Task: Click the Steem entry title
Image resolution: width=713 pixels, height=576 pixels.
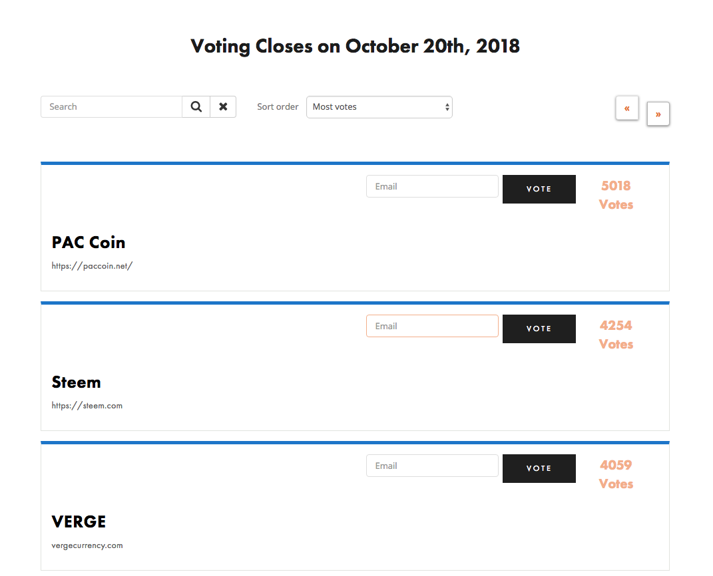Action: [77, 382]
